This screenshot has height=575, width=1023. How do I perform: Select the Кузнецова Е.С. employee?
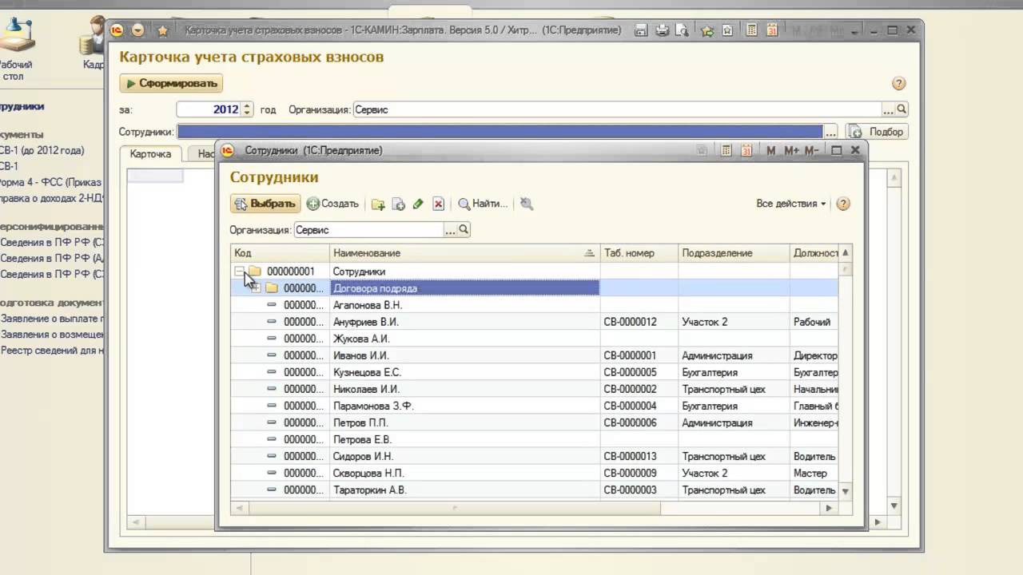click(535, 372)
